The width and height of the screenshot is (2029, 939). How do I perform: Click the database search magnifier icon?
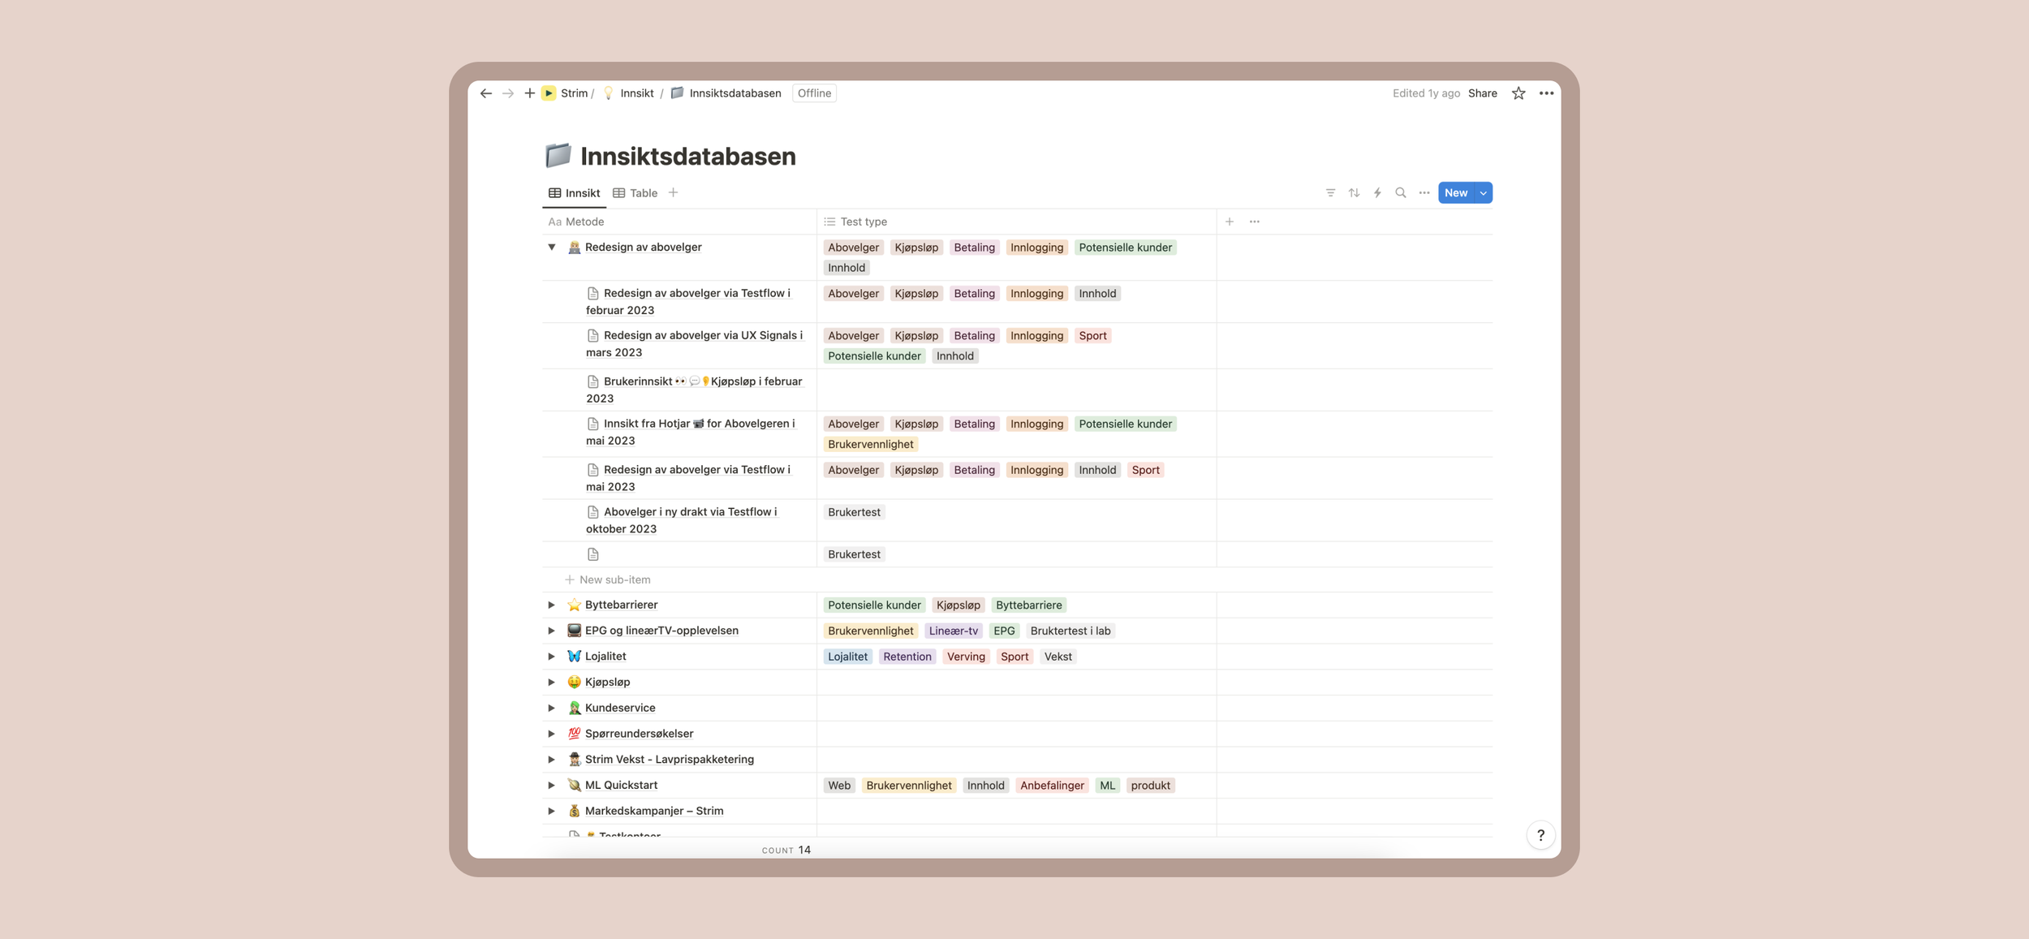[x=1401, y=193]
